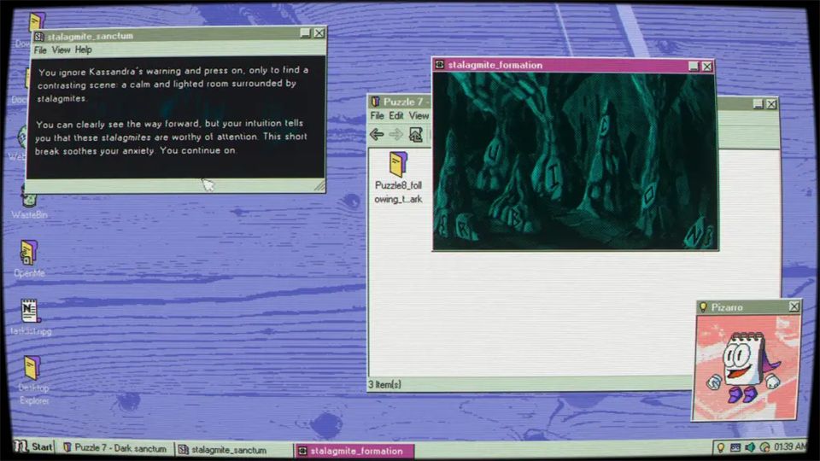Open File menu in stalagmite_sanctum window
This screenshot has height=461, width=820.
click(x=40, y=50)
